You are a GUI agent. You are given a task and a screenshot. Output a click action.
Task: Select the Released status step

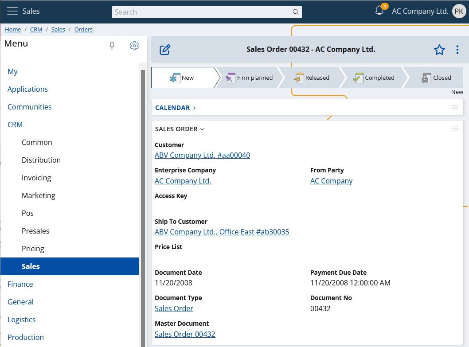coord(312,78)
